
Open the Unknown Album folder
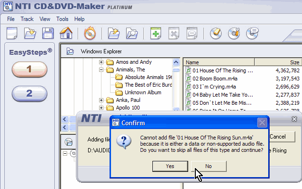[x=143, y=92]
